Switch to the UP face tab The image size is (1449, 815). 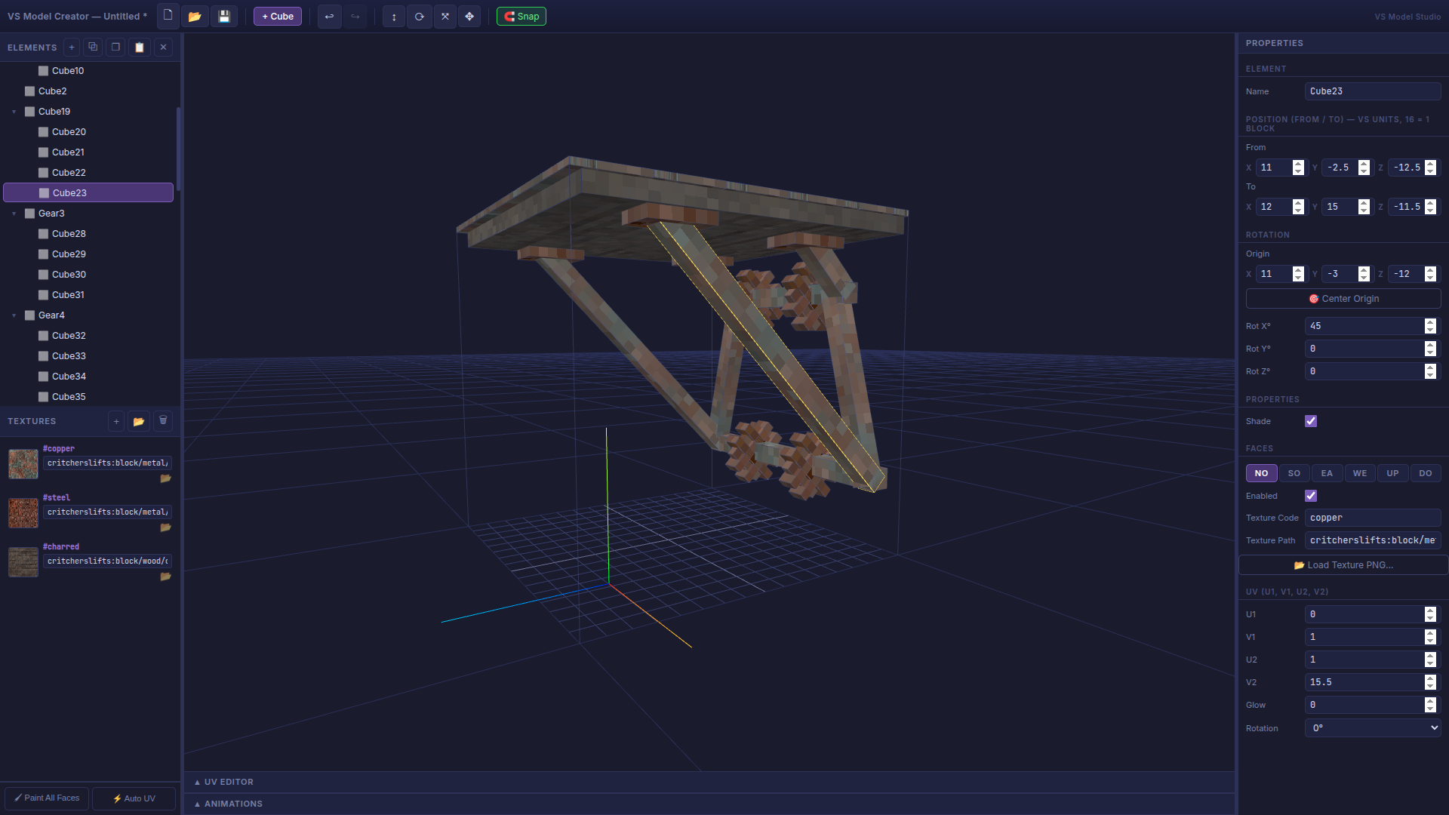coord(1392,473)
